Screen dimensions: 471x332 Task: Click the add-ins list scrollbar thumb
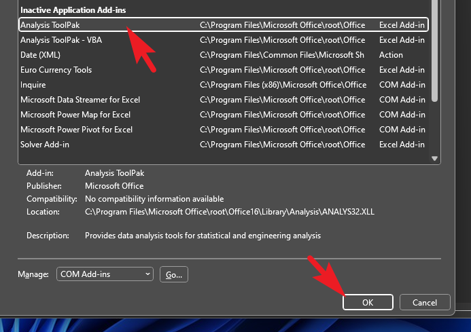coord(435,51)
